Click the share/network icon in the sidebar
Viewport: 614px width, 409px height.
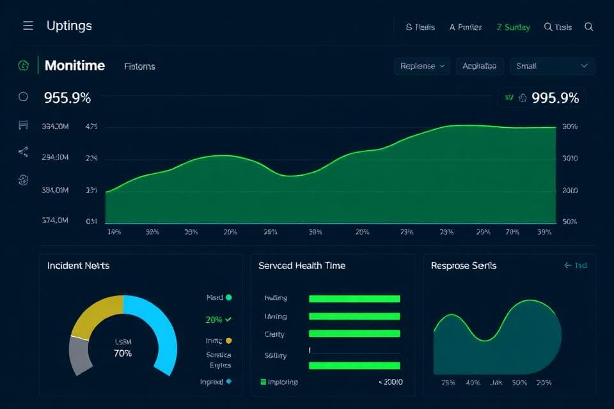pyautogui.click(x=22, y=152)
